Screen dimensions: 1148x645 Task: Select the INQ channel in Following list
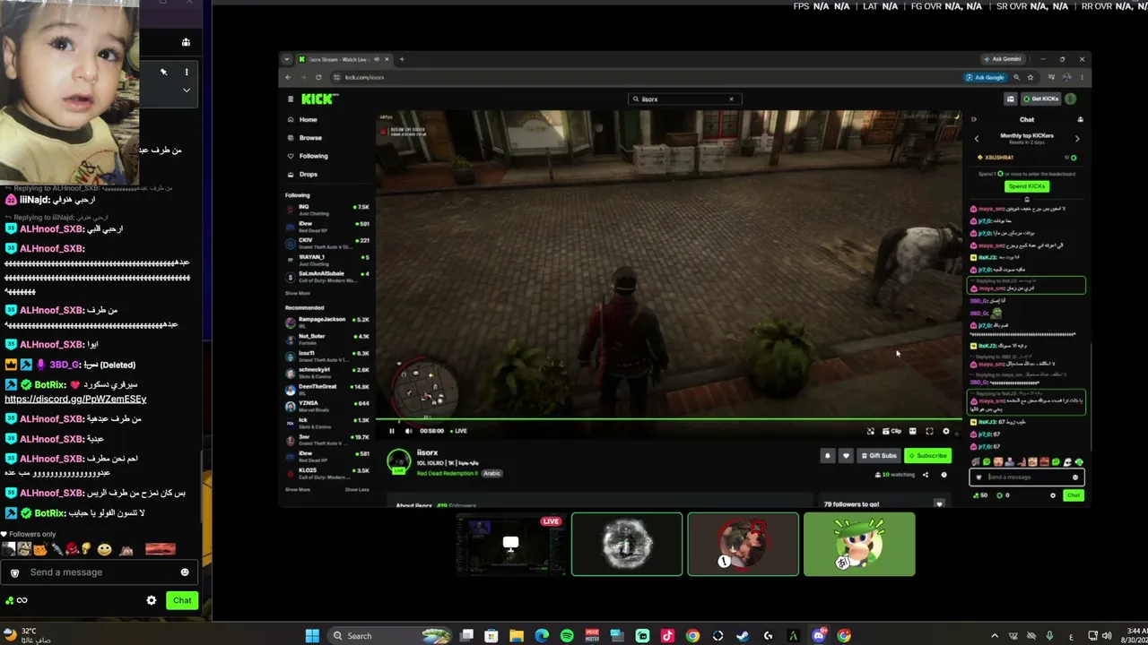326,210
